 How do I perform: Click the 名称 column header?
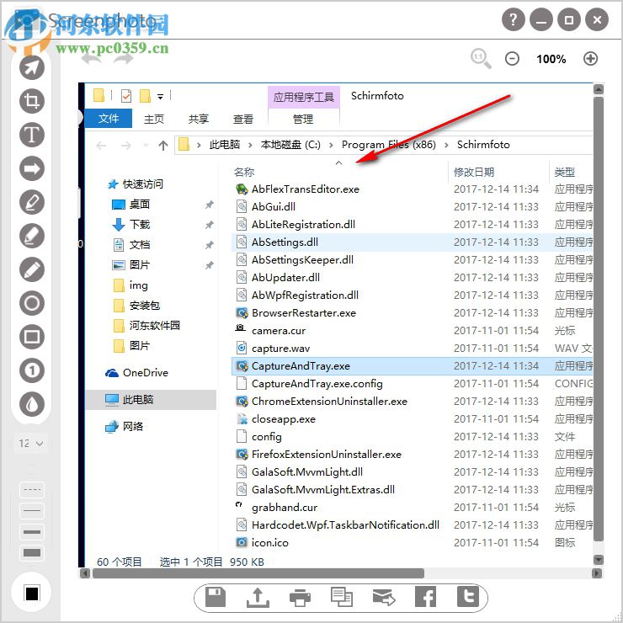click(244, 172)
